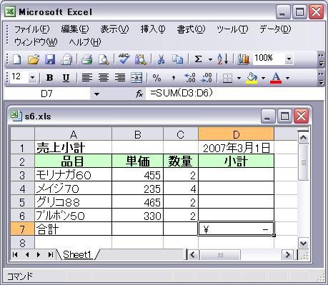The width and height of the screenshot is (328, 285).
Task: Click the Cut scissors icon
Action: click(161, 59)
